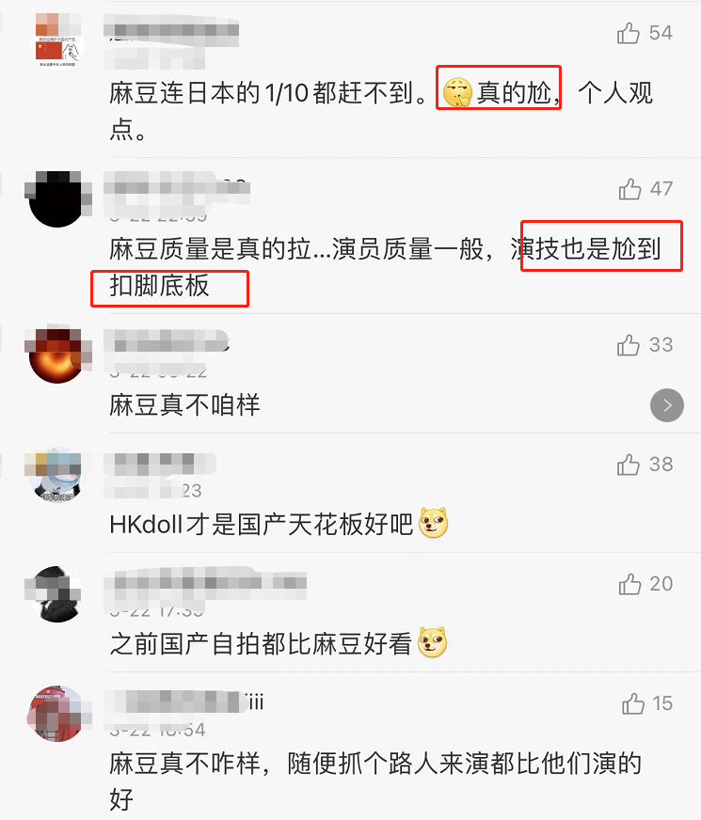View the black-hole avatar commenter profile
Image resolution: width=701 pixels, height=820 pixels.
pos(57,355)
